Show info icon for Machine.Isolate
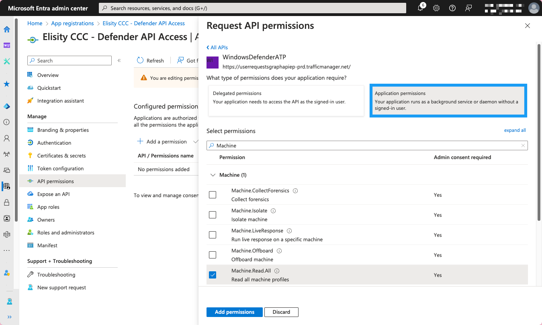542x325 pixels. [x=273, y=211]
